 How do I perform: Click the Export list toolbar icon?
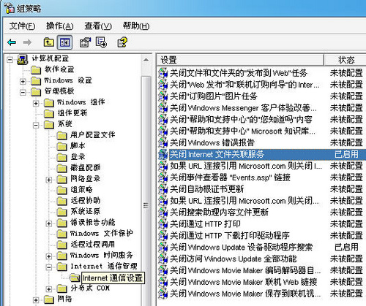[x=101, y=42]
